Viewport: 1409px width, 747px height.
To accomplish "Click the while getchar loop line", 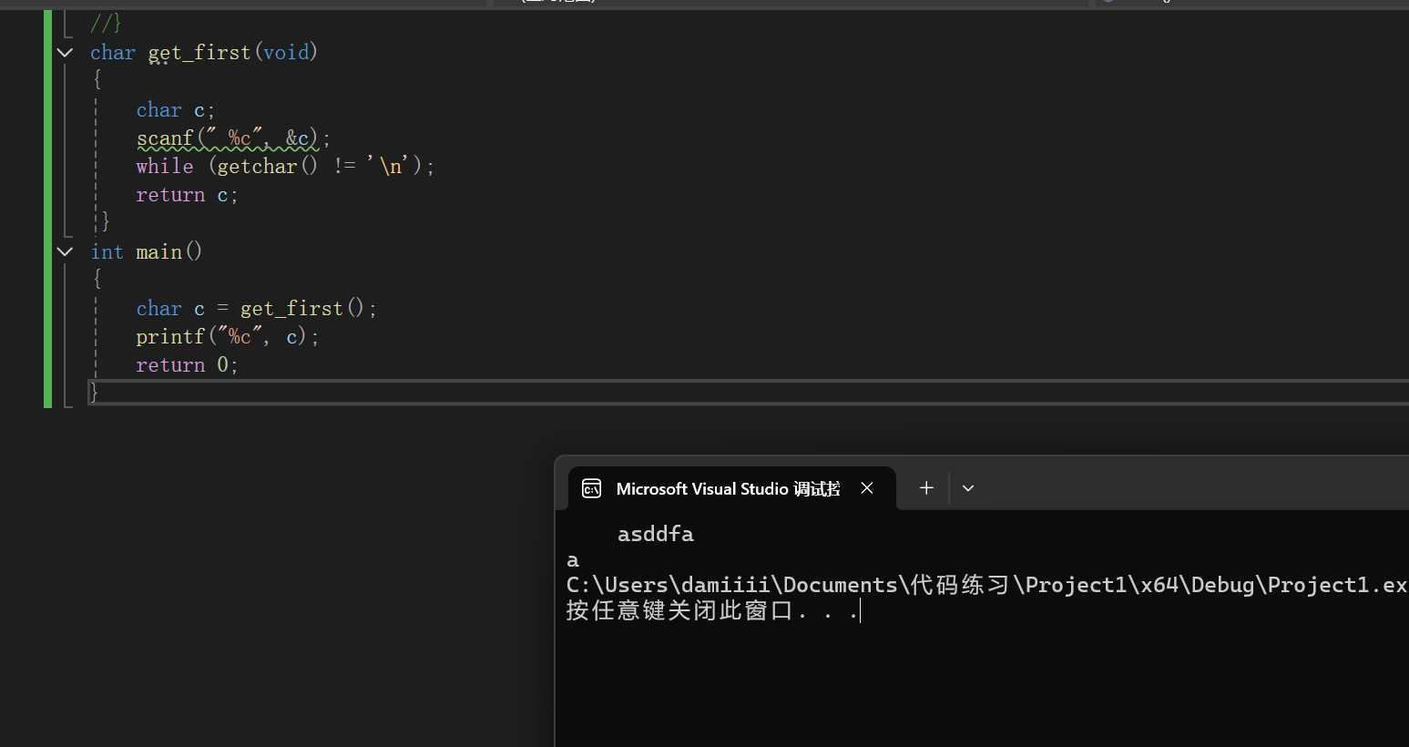I will (x=285, y=167).
